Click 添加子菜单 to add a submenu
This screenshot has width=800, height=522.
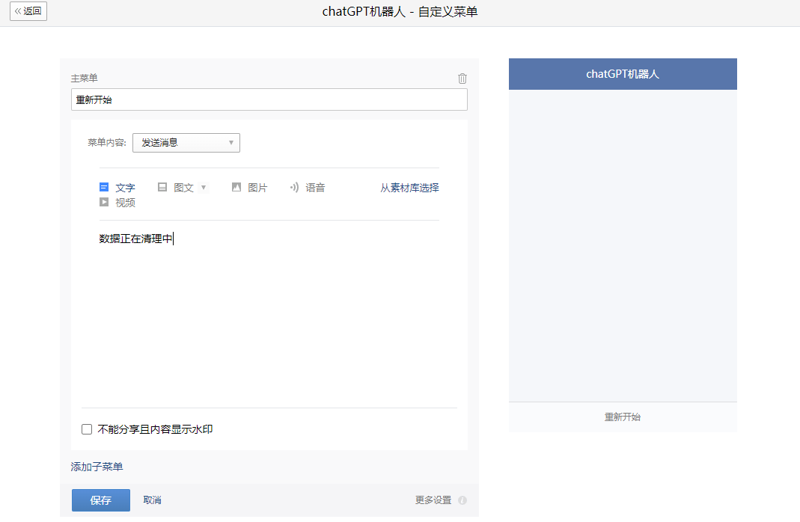point(97,467)
